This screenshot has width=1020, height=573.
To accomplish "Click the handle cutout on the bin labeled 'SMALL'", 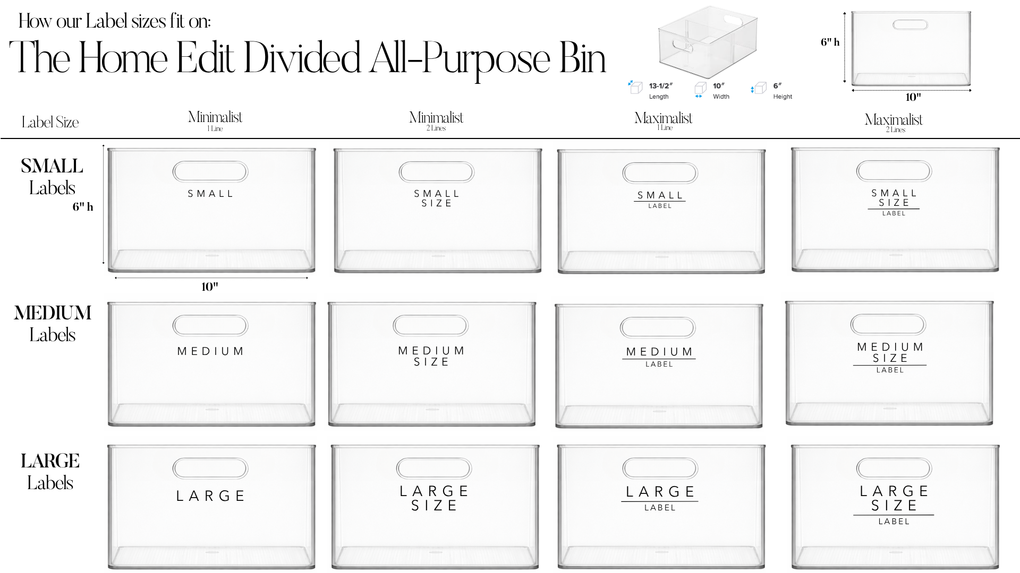I will (210, 172).
